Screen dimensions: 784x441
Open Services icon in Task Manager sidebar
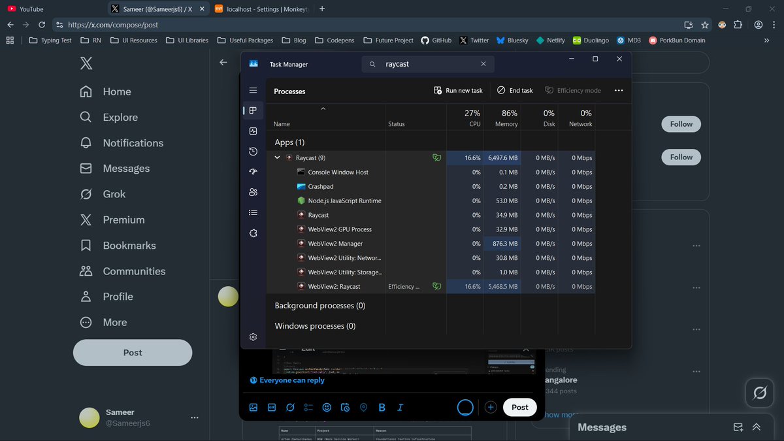click(x=253, y=233)
